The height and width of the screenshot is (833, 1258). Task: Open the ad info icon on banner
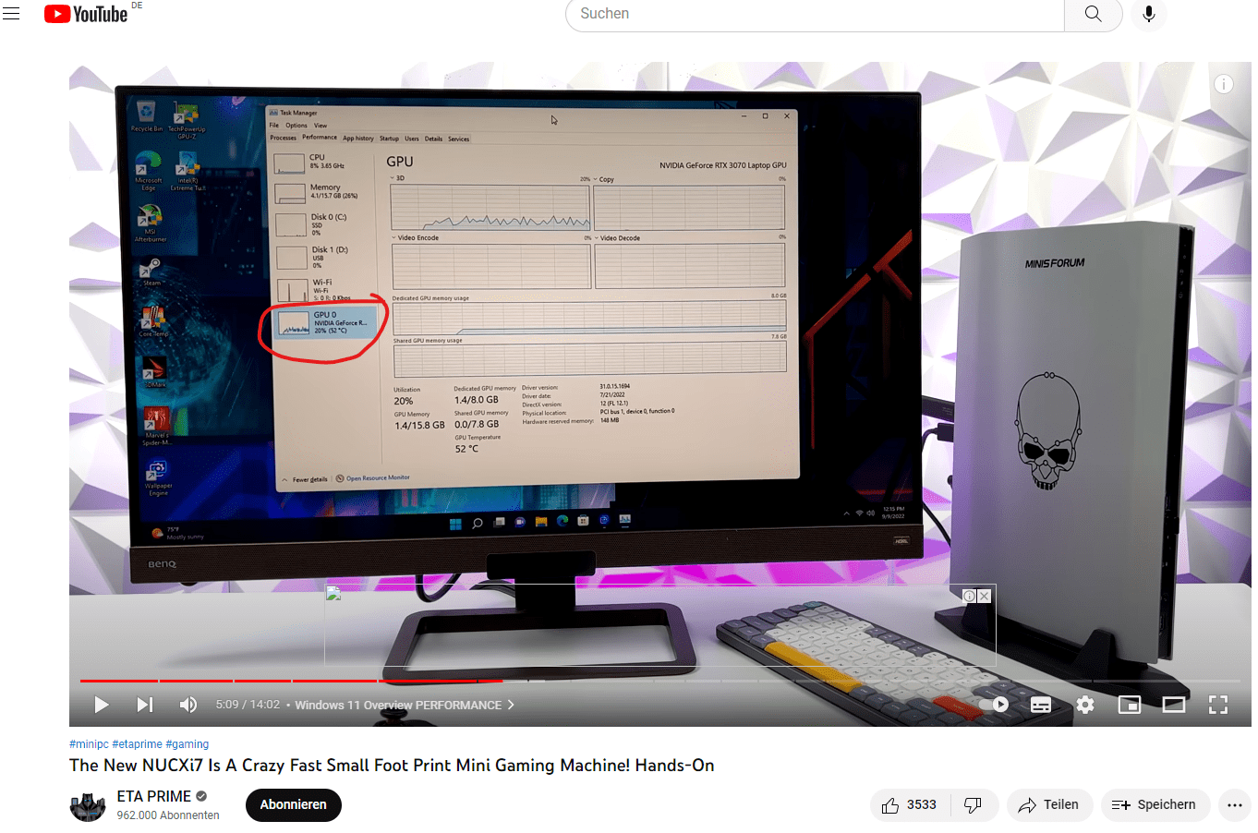969,596
